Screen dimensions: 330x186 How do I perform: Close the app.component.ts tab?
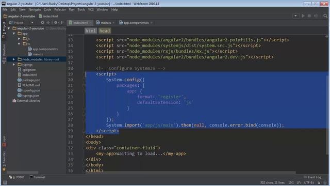(151, 23)
